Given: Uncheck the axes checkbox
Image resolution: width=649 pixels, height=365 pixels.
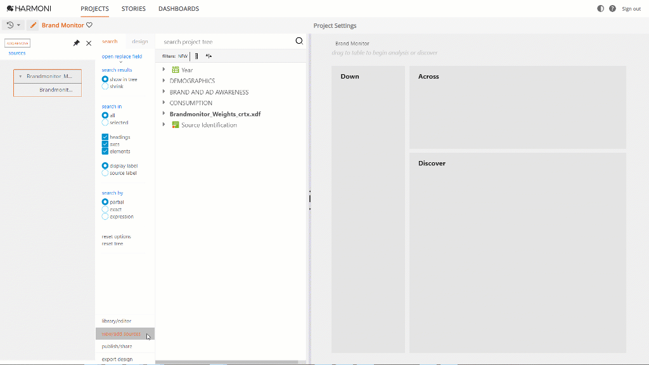Looking at the screenshot, I should pyautogui.click(x=105, y=144).
